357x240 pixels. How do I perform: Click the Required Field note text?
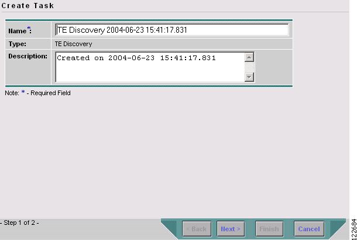(x=37, y=93)
